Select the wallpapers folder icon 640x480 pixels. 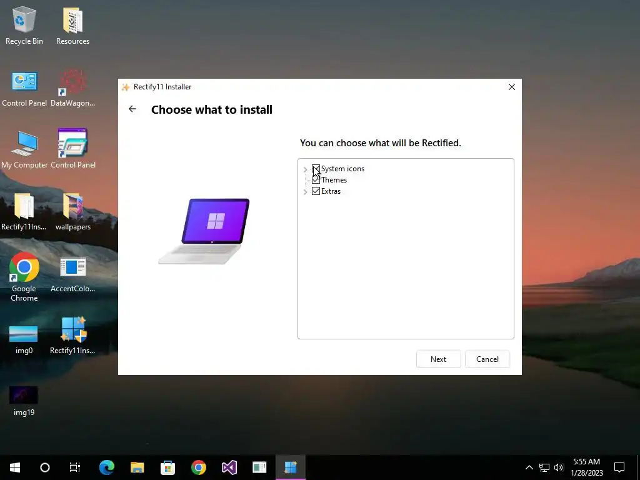tap(72, 211)
